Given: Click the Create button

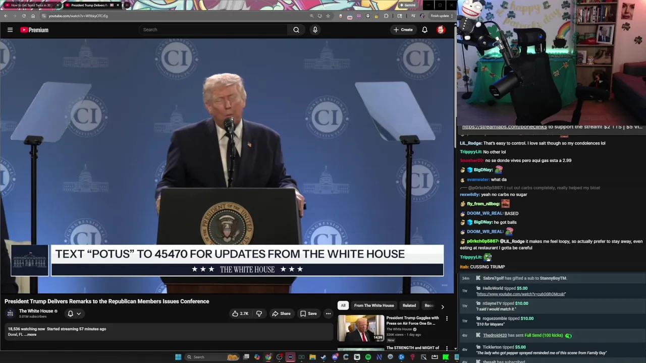Looking at the screenshot, I should [x=403, y=30].
